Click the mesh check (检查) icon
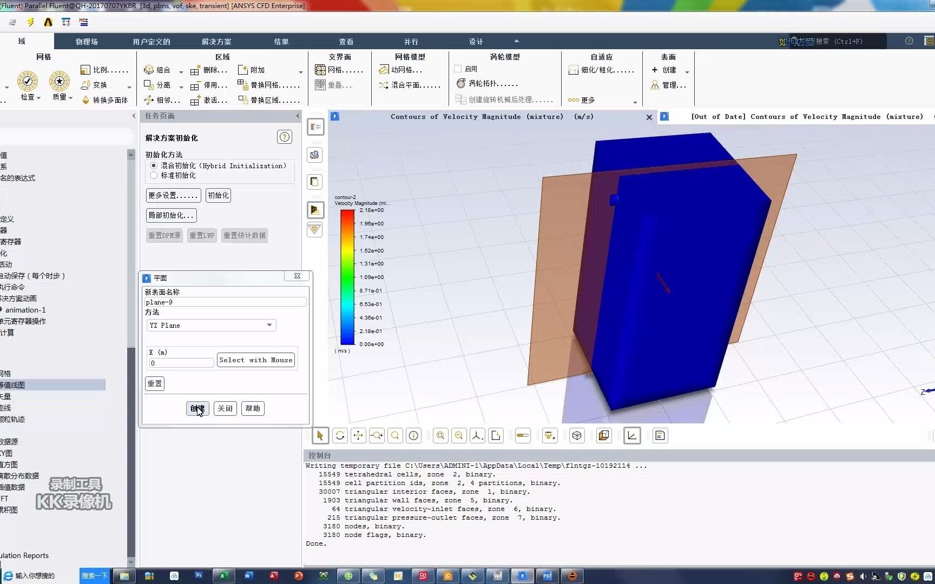Screen dimensions: 935x584 click(x=28, y=82)
